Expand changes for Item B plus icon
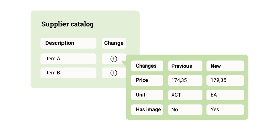The image size is (270, 129). tap(114, 73)
